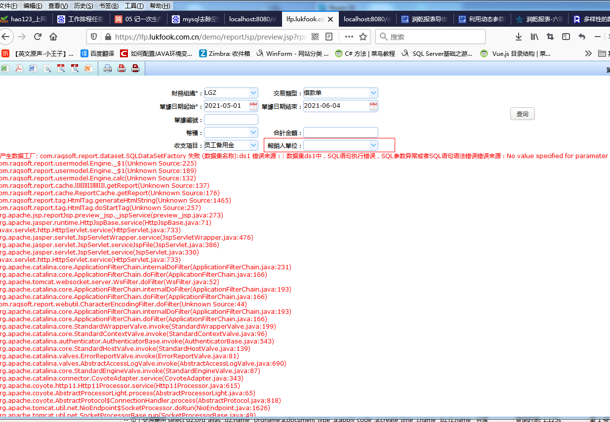Switch to the 润乾报表导出 tab
610x422 pixels.
pos(425,19)
